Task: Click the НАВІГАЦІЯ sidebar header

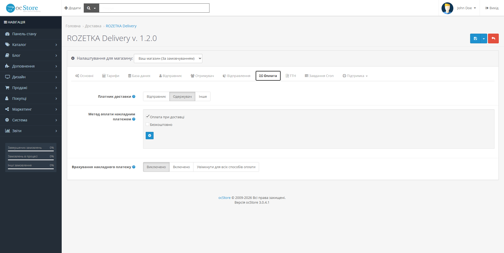Action: 31,22
